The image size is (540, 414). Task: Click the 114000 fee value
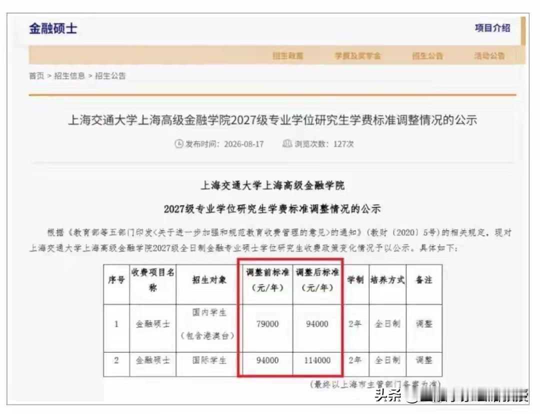click(x=317, y=360)
